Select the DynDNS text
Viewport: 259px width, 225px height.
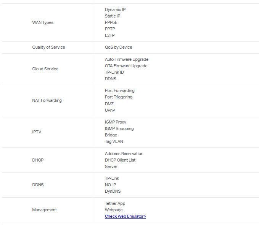(x=113, y=191)
